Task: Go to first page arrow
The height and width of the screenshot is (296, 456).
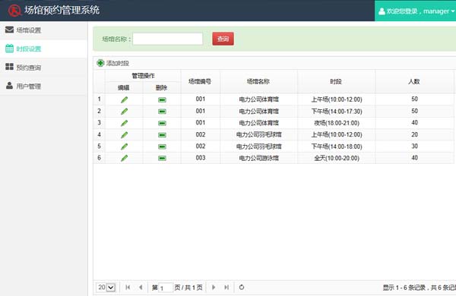Action: coord(128,288)
